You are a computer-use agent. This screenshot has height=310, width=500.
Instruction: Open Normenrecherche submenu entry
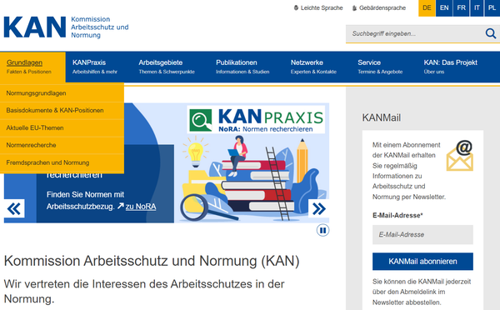pos(62,145)
